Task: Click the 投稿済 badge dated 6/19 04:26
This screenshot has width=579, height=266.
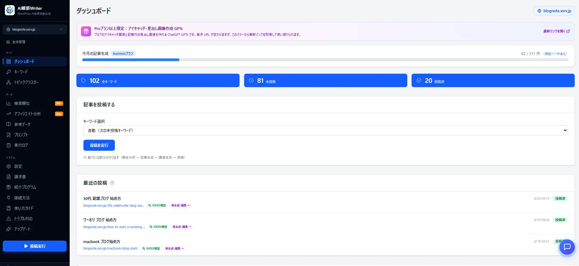Action: 560,220
